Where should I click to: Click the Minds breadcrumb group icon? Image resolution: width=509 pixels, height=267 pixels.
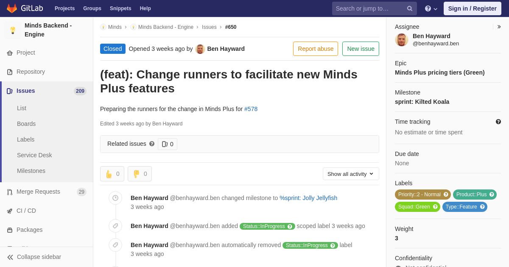click(103, 27)
